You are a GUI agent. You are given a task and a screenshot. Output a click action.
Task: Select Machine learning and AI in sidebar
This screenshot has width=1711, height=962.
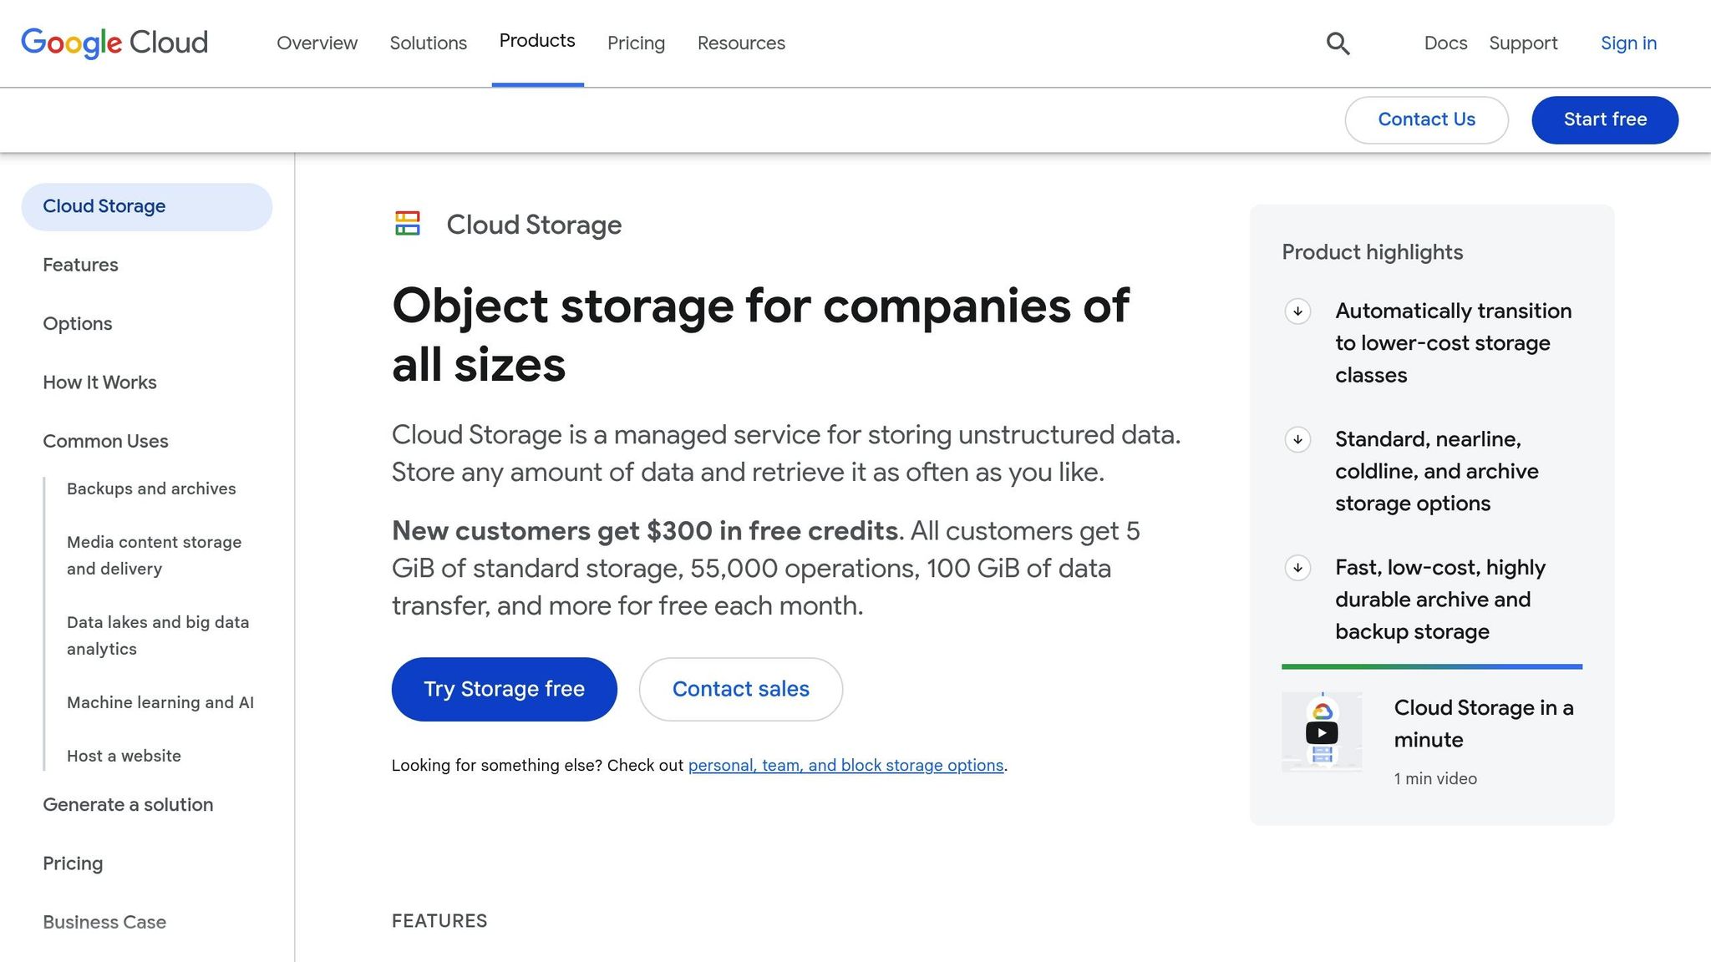(160, 702)
